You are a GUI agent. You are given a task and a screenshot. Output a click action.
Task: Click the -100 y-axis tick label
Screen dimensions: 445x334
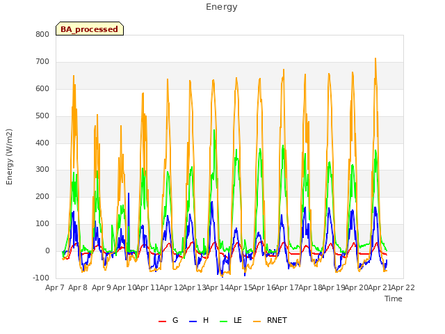(41, 278)
